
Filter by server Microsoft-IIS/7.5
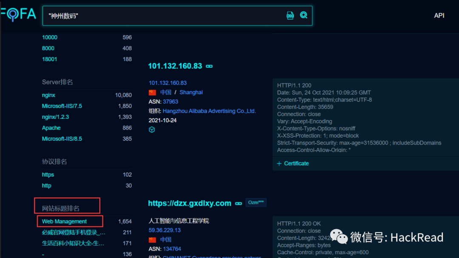62,106
